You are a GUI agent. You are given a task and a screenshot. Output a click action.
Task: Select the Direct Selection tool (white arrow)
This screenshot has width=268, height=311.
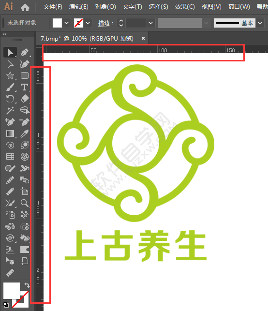(x=10, y=64)
